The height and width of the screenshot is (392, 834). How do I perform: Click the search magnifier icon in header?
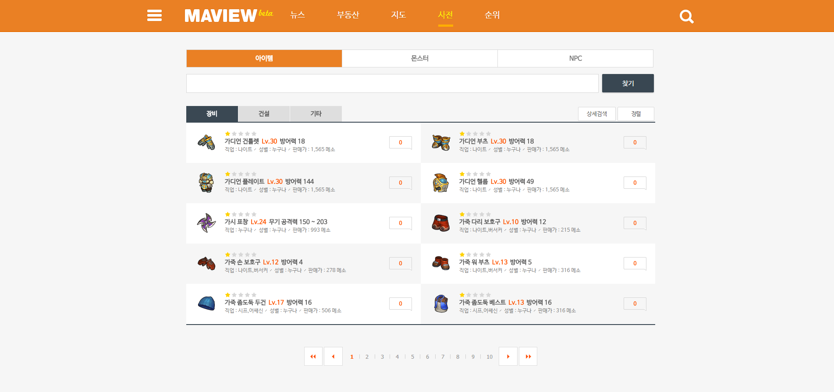(x=686, y=17)
